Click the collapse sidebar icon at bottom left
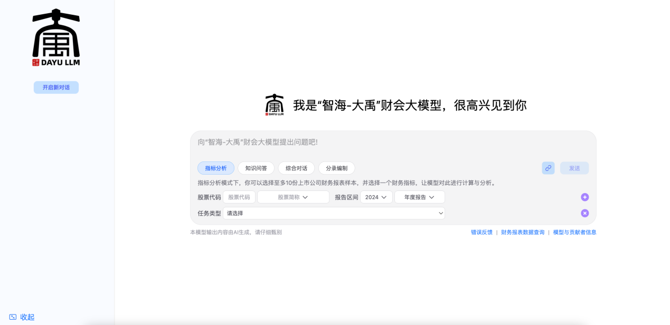670x325 pixels. coord(13,317)
